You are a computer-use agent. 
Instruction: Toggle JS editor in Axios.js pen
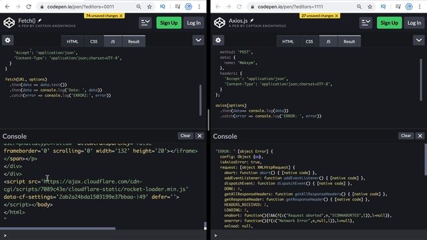coord(328,41)
